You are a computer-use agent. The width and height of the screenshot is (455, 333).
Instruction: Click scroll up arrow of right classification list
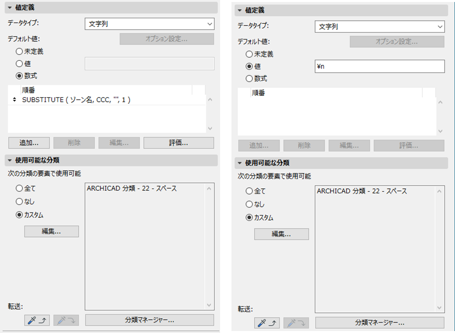pos(439,191)
